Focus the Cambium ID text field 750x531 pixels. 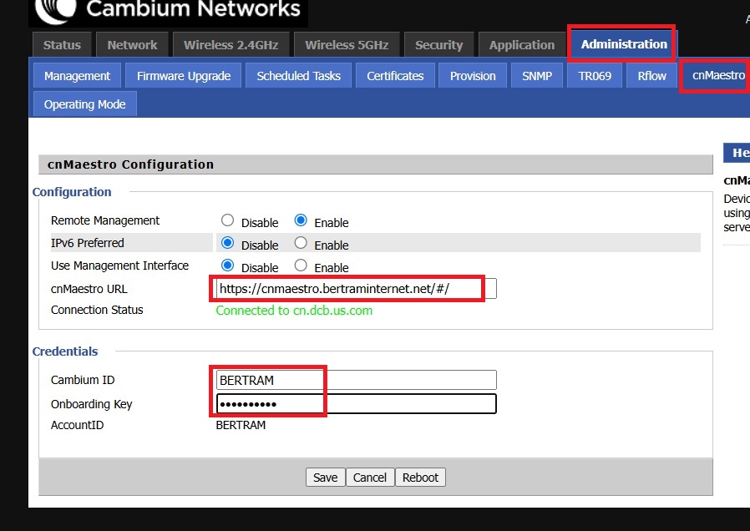pyautogui.click(x=355, y=380)
